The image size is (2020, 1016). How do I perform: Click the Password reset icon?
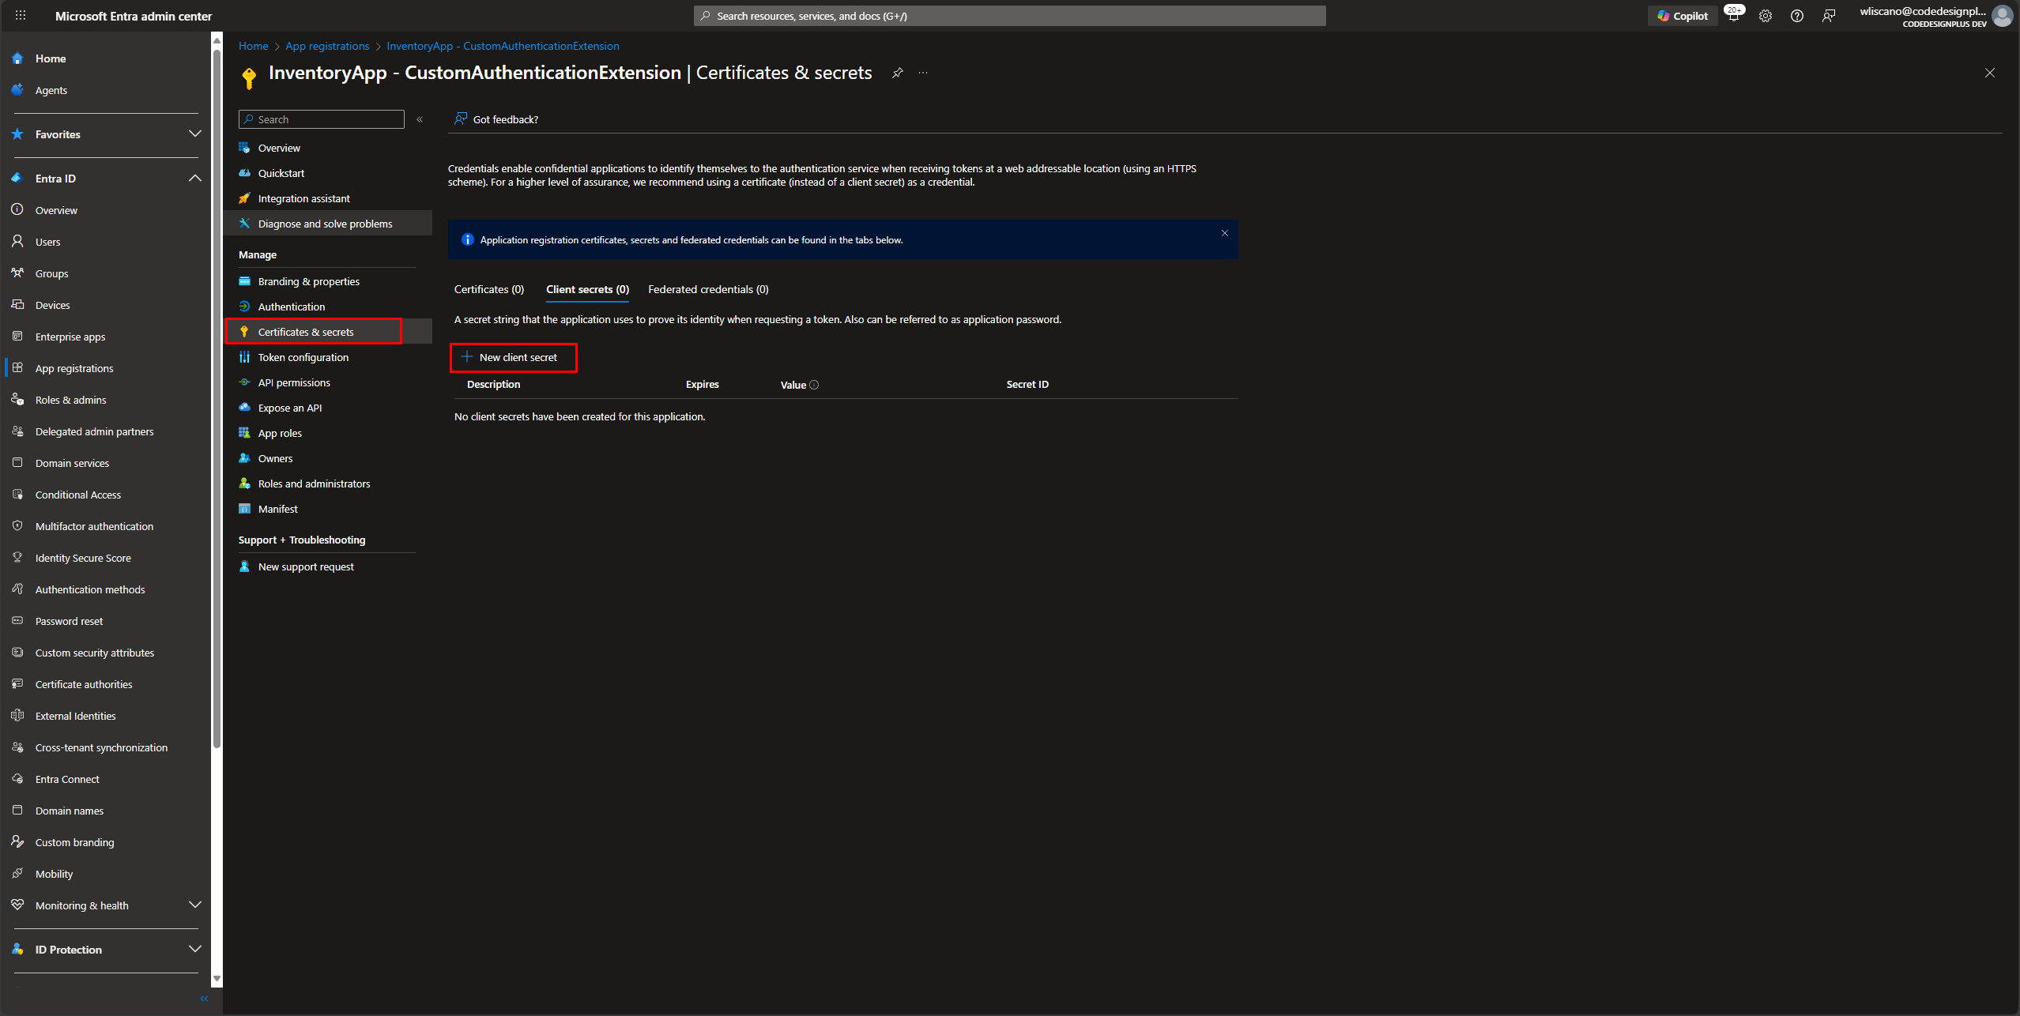click(x=17, y=620)
